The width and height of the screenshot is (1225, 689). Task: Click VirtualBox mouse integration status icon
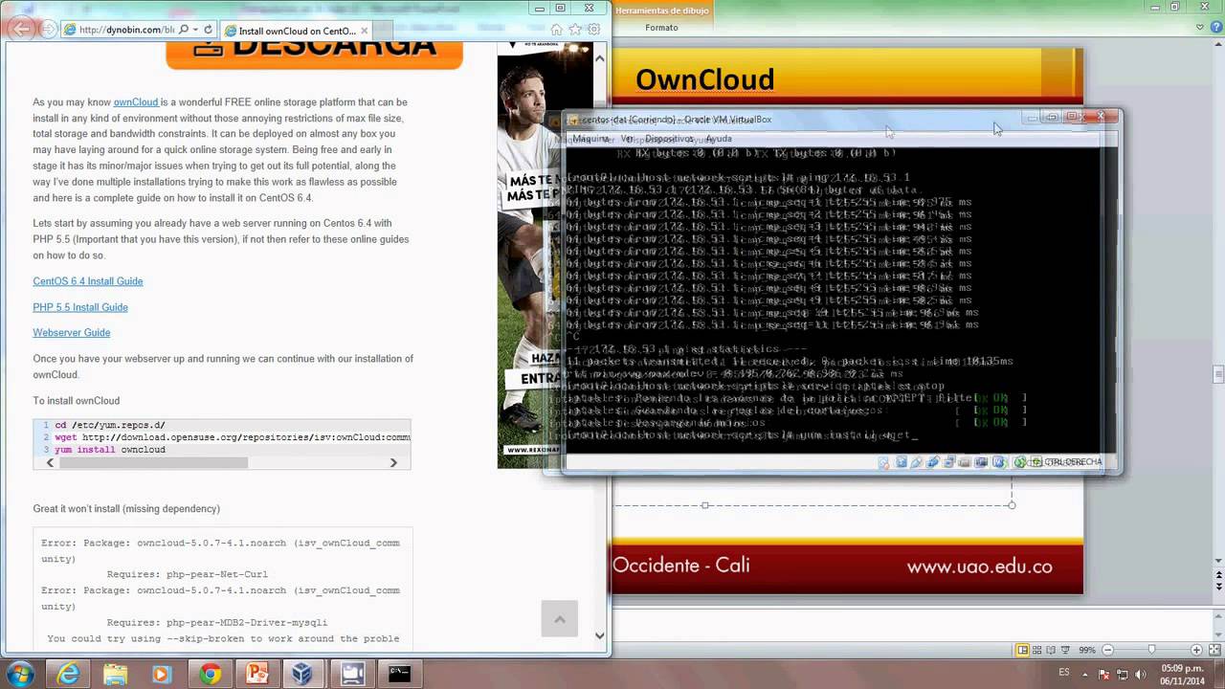(1020, 462)
